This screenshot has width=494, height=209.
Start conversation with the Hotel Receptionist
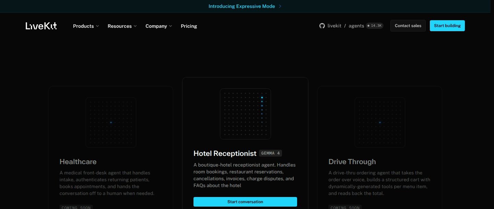[x=245, y=202]
